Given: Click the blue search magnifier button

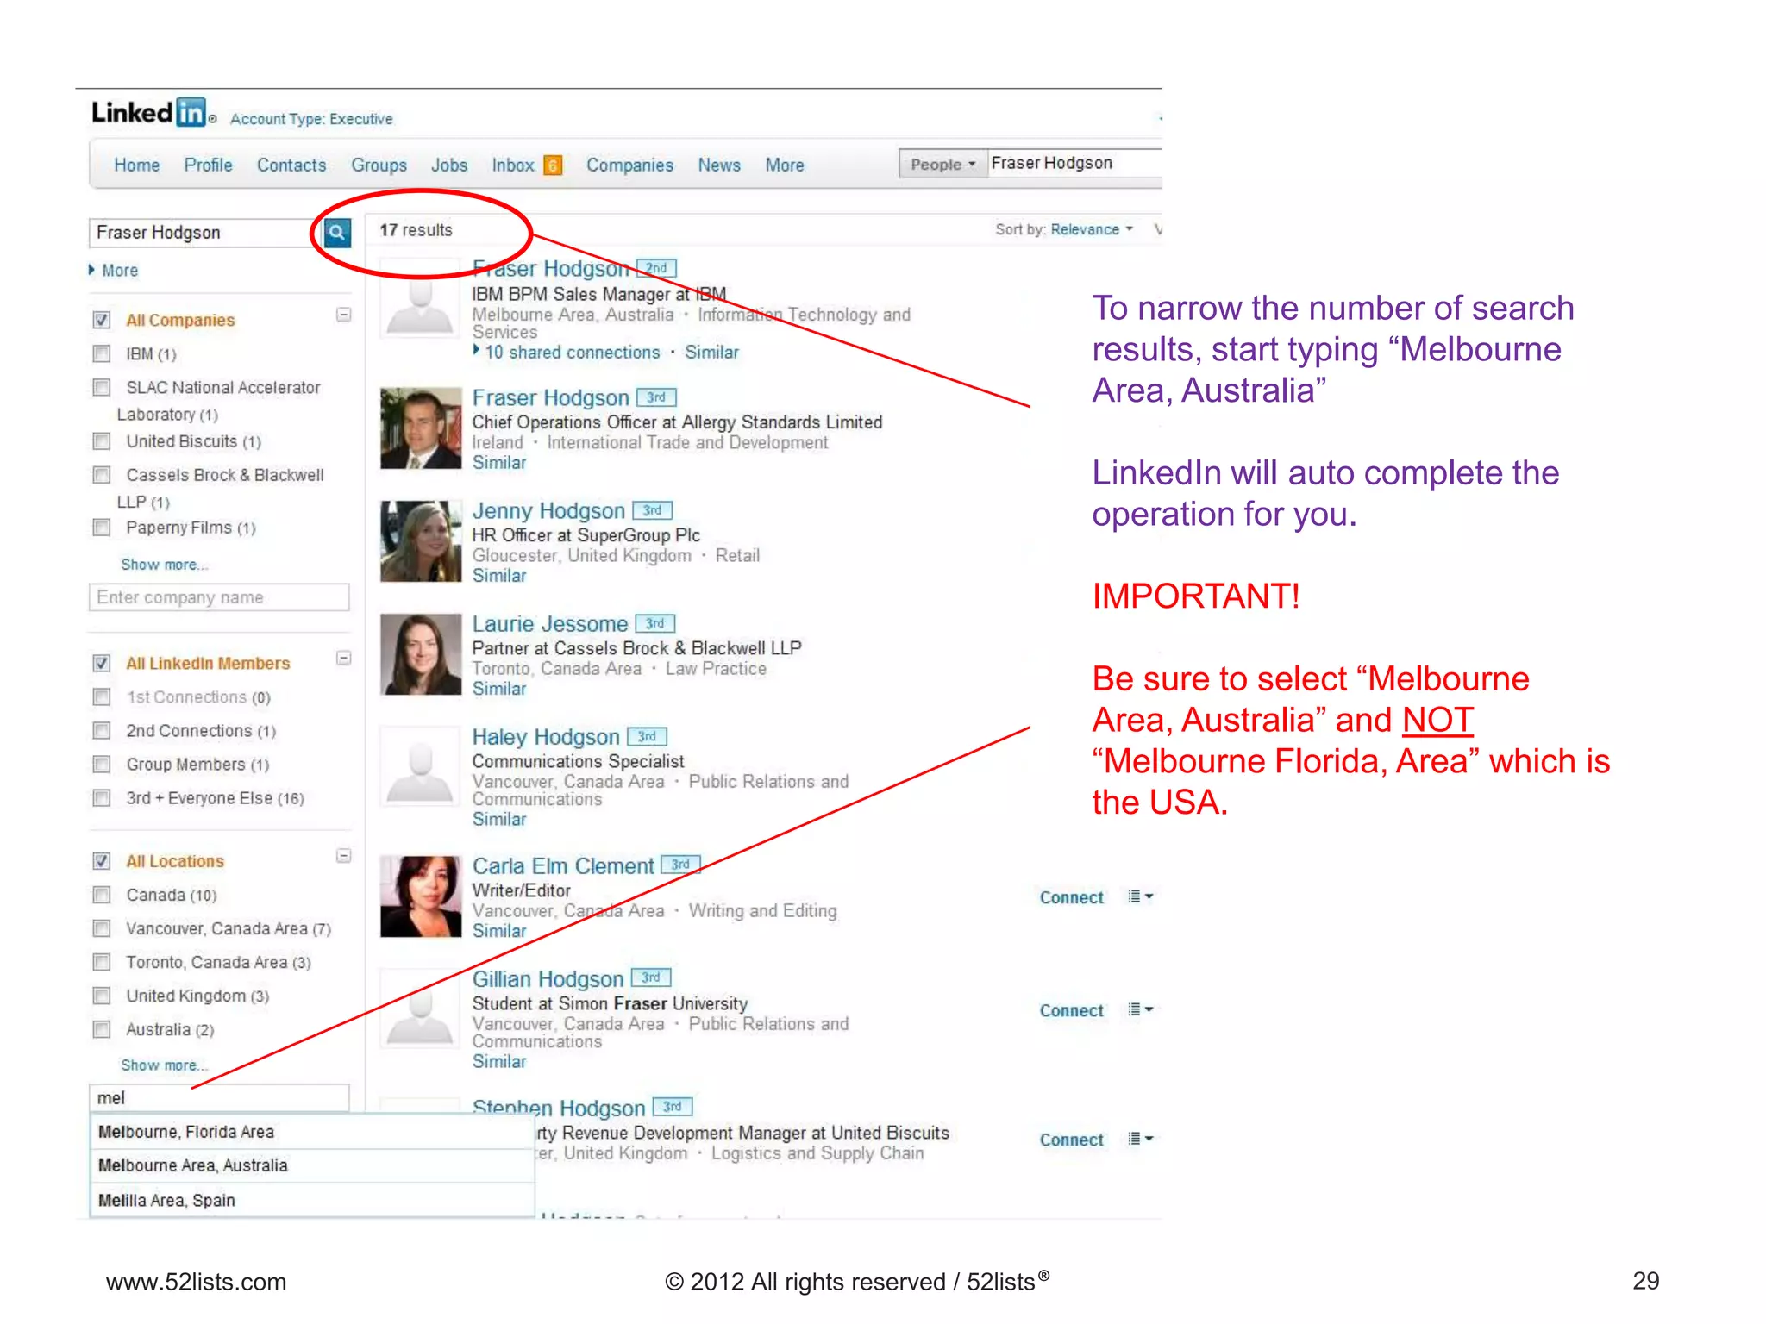Looking at the screenshot, I should tap(337, 232).
